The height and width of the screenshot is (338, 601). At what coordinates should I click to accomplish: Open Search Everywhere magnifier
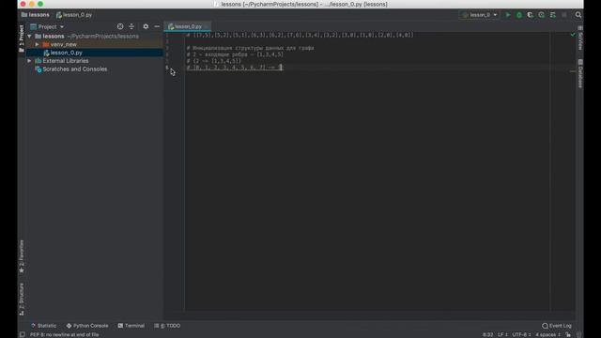point(578,15)
